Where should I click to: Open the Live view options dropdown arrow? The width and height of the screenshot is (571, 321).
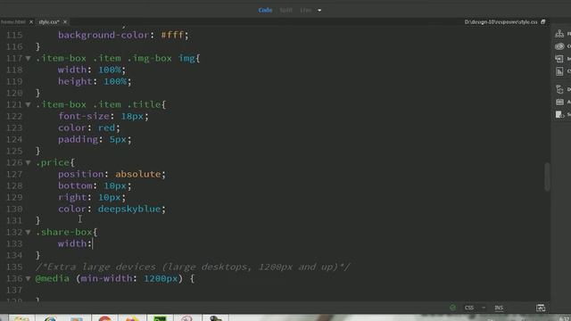(319, 10)
